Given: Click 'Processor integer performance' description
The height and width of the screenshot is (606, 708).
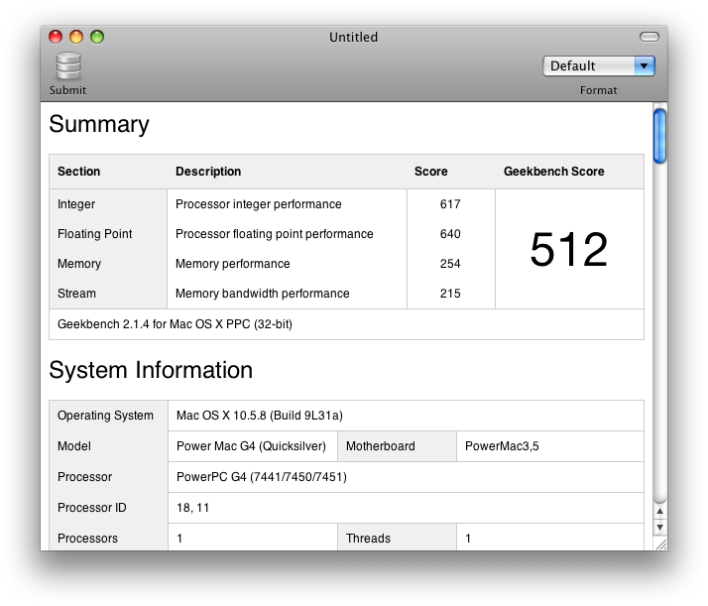Looking at the screenshot, I should coord(258,204).
